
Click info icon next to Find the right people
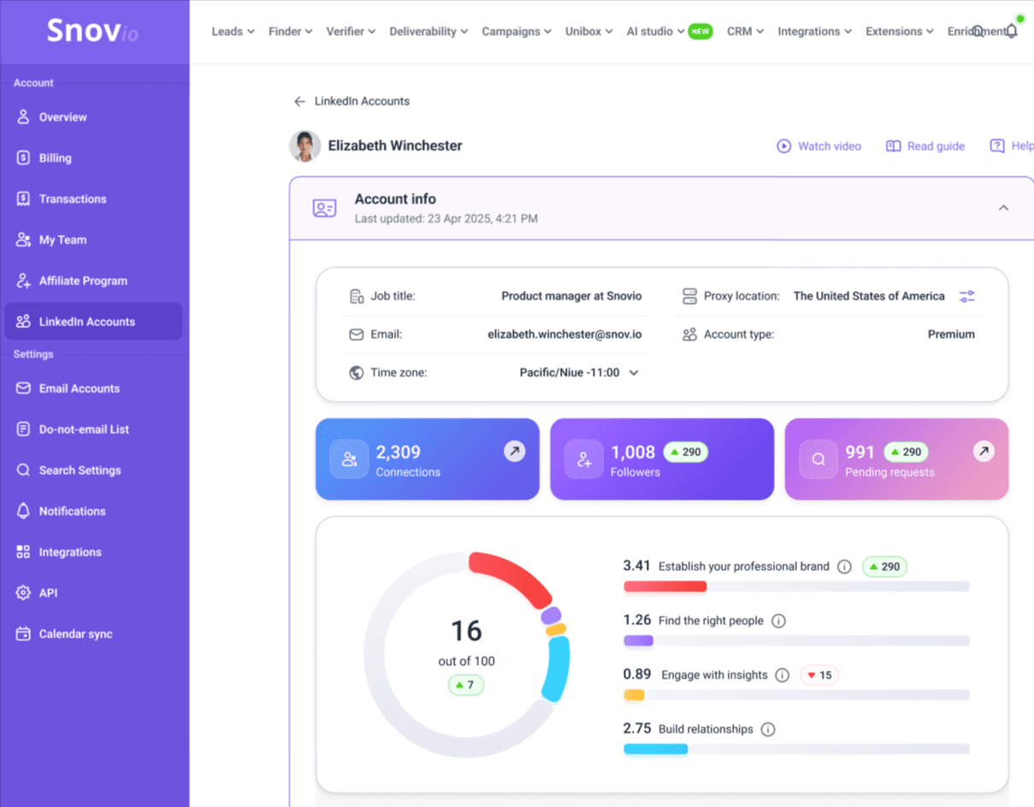(x=778, y=620)
